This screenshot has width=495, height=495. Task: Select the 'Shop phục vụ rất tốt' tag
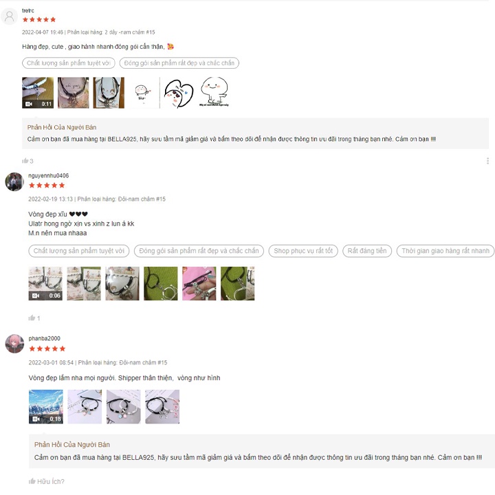(303, 251)
